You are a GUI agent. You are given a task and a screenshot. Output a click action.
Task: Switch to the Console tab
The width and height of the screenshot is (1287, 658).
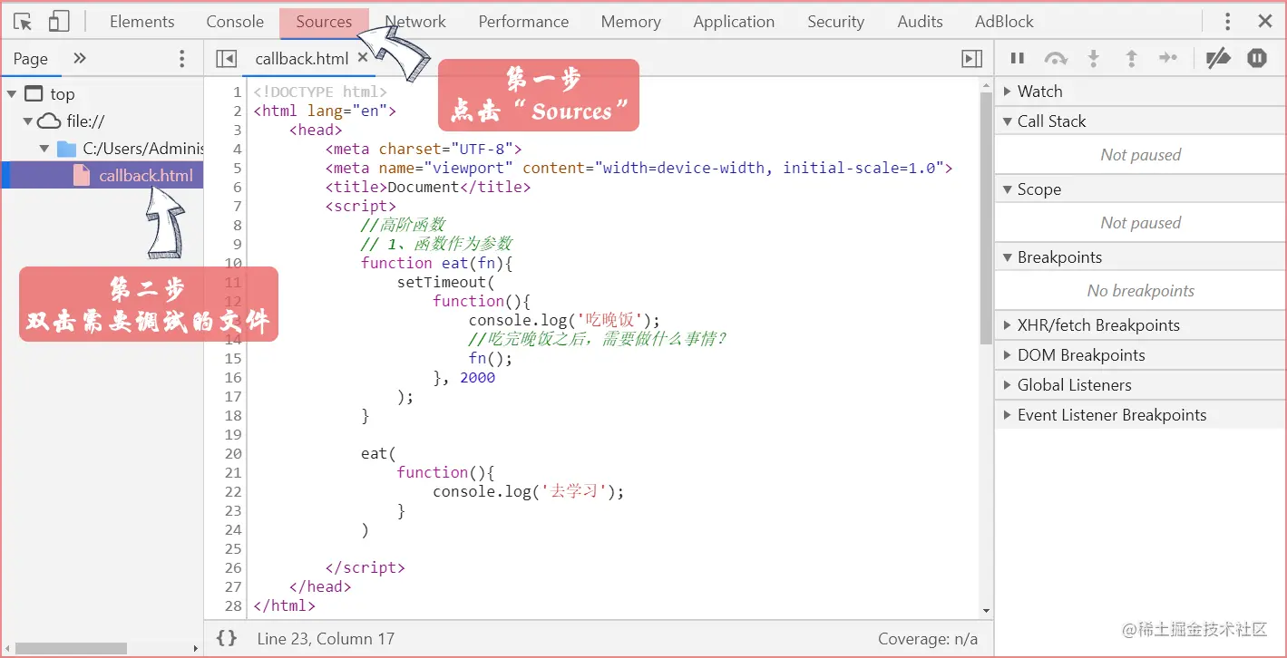coord(235,22)
